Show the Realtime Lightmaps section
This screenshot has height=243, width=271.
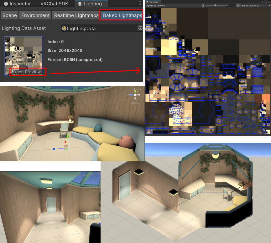click(76, 15)
